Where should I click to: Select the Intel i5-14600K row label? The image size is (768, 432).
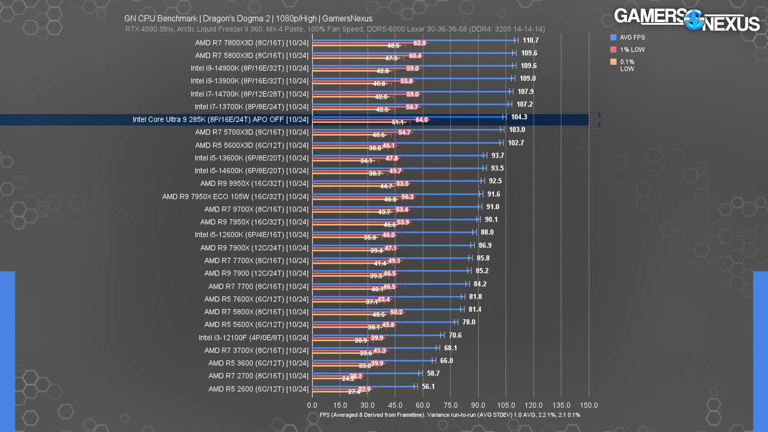point(252,171)
